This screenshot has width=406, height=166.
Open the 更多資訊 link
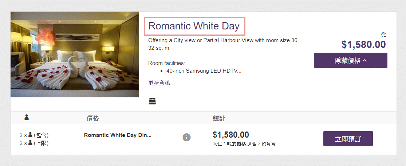[x=159, y=83]
